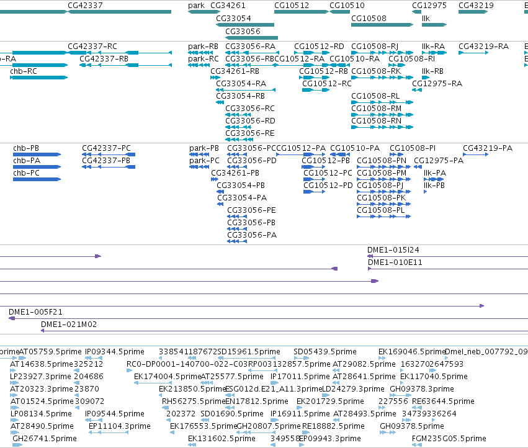Select the CG34261-PB protein label
The width and height of the screenshot is (528, 448).
click(x=235, y=172)
